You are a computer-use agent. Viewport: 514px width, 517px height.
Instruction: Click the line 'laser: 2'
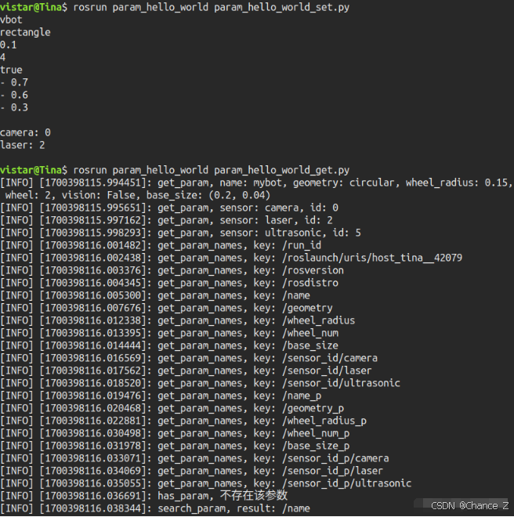tap(23, 145)
